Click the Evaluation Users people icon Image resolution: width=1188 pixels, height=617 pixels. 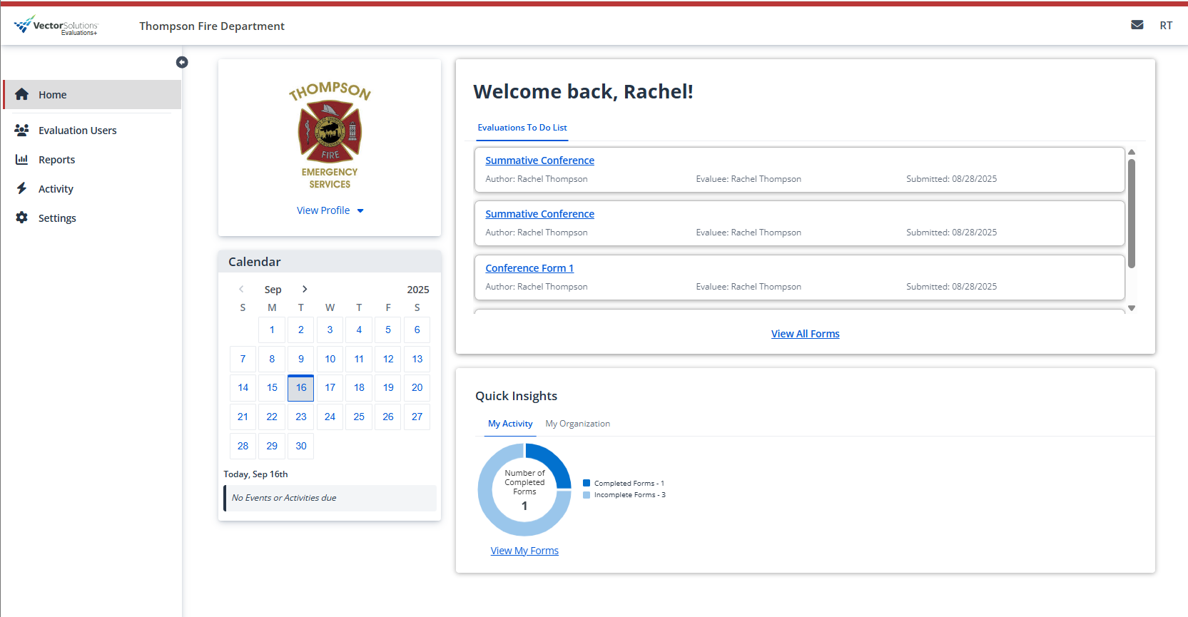pos(22,130)
